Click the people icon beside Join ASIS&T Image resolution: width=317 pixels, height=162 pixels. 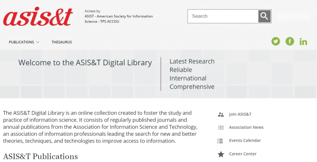tap(221, 114)
